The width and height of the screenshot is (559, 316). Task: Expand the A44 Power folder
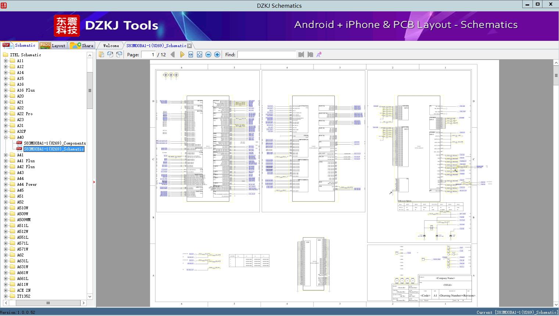(6, 184)
